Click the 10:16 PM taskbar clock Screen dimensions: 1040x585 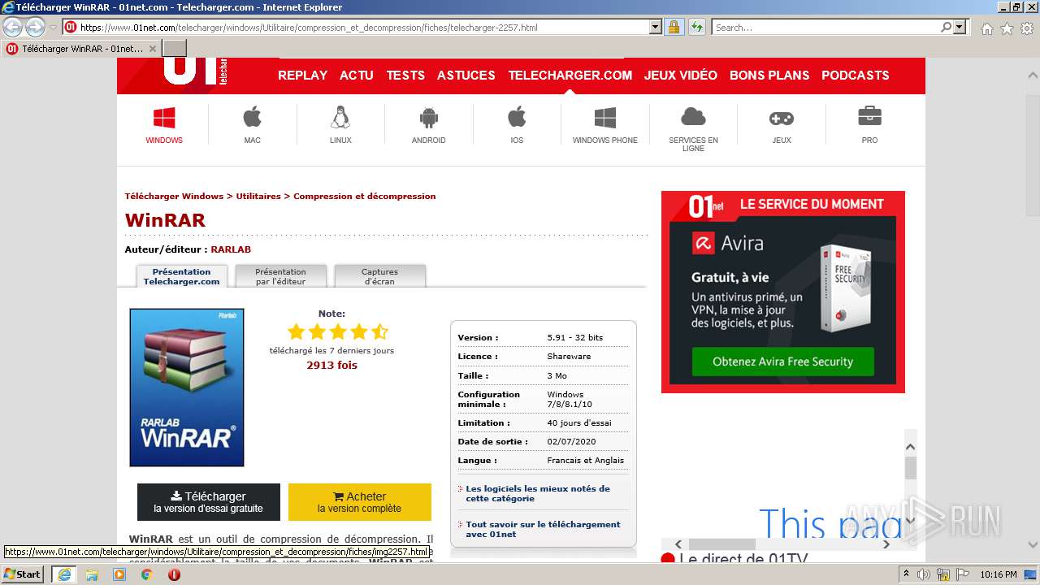(999, 574)
